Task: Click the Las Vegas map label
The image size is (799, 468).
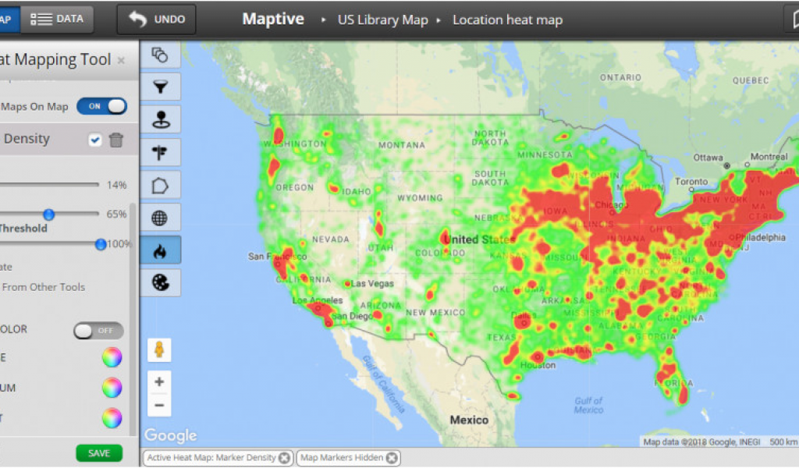Action: coord(372,284)
